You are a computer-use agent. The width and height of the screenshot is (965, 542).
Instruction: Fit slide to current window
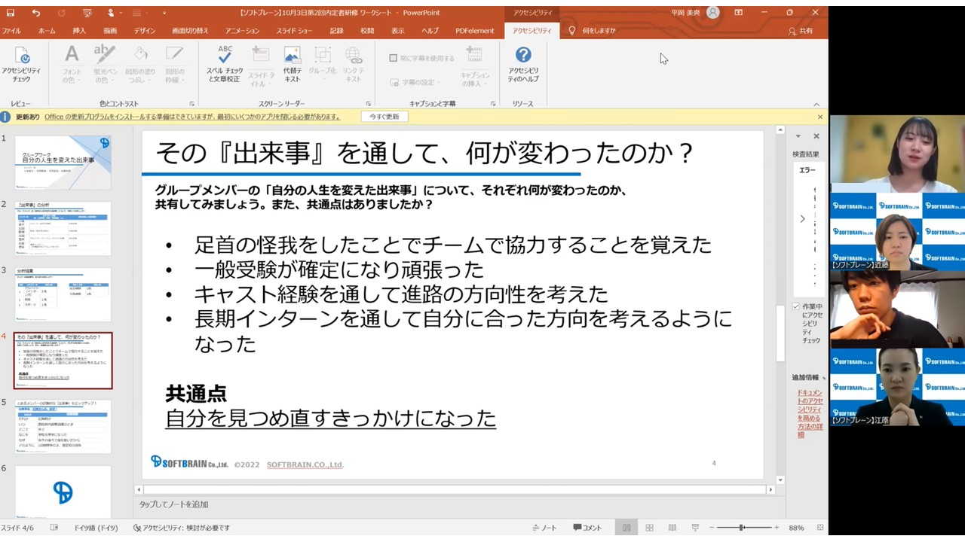point(820,528)
